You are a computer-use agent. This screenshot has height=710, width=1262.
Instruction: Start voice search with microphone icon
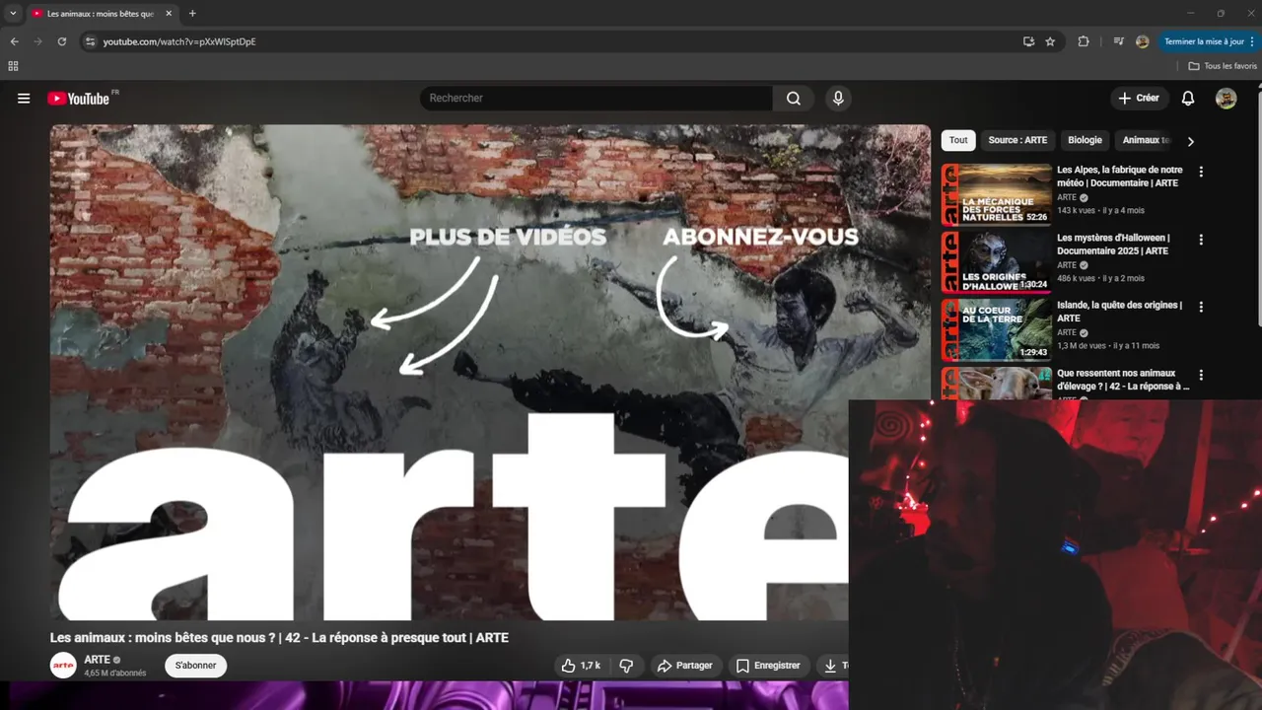pos(838,99)
